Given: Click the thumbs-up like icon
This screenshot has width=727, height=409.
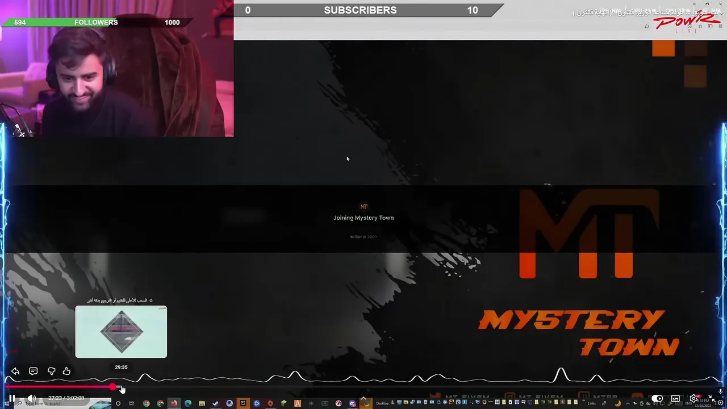Looking at the screenshot, I should 66,371.
